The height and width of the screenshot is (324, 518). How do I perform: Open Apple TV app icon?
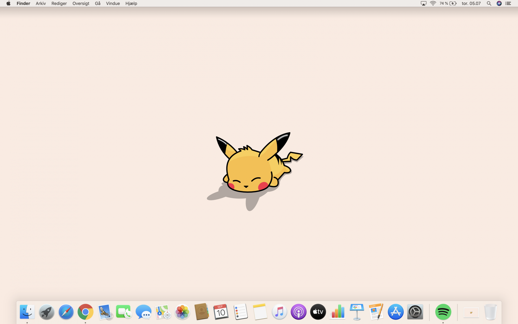tap(318, 312)
